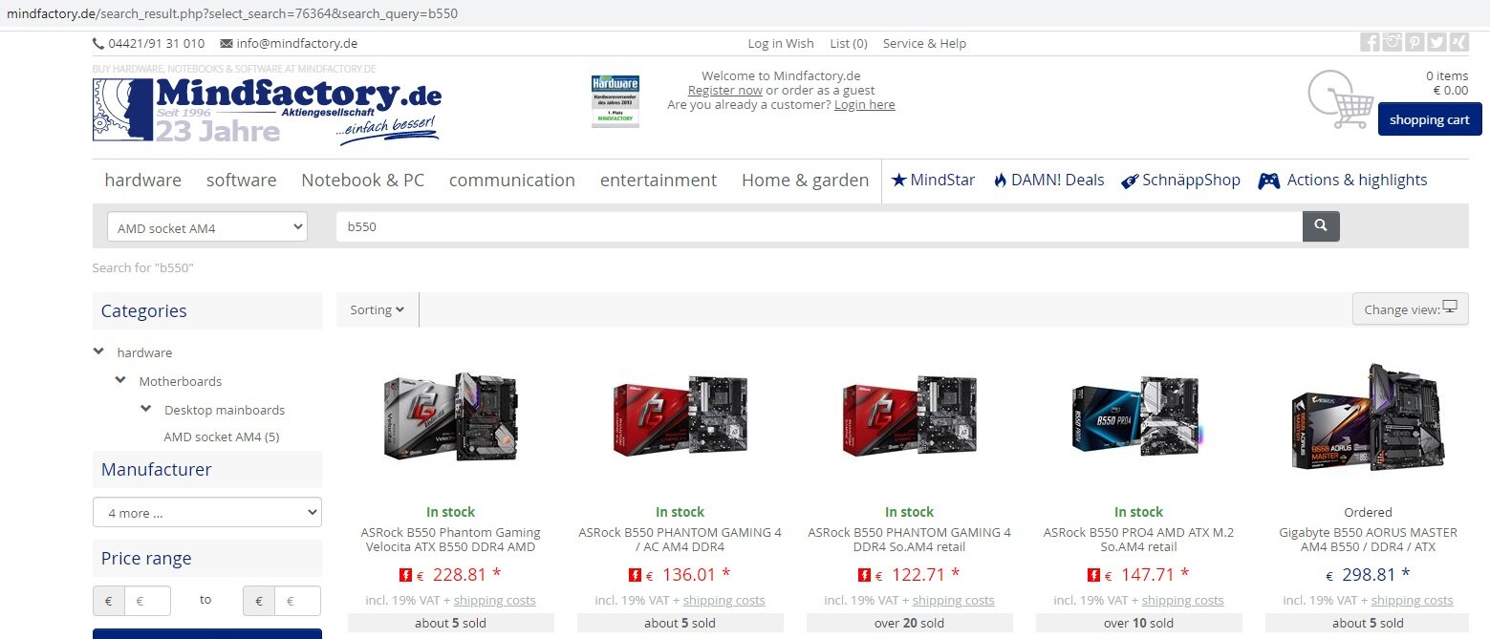Click the shopping cart button
Screen dimensions: 1490x639
(x=1430, y=119)
